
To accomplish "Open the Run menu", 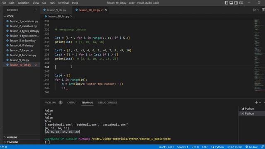I will (x=52, y=3).
